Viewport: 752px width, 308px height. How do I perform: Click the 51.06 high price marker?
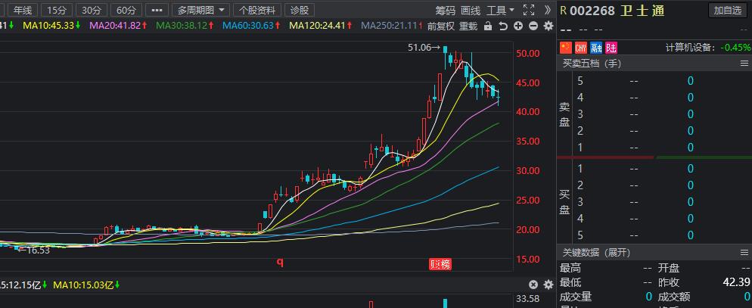pos(424,47)
